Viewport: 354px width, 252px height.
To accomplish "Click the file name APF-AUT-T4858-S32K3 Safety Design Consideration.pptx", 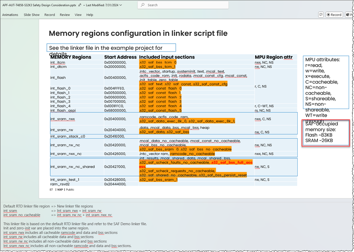I will click(x=39, y=5).
